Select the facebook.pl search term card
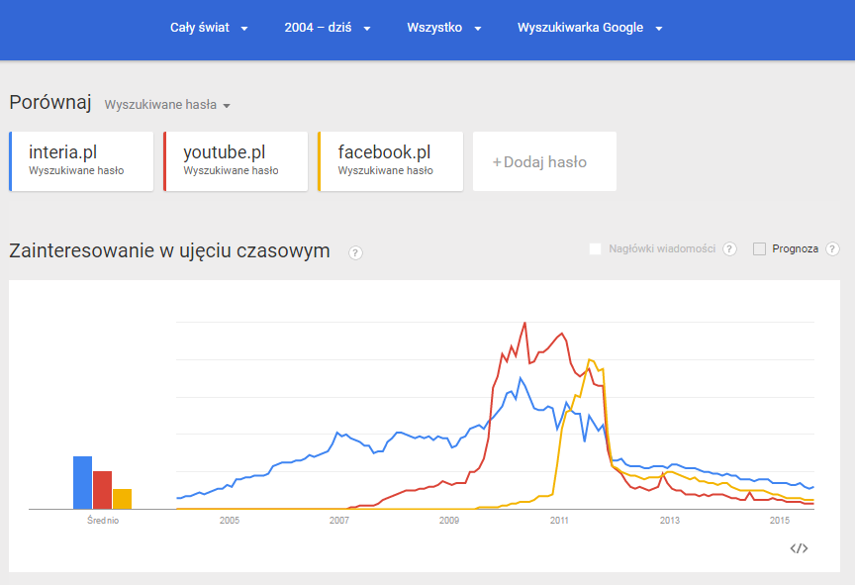Image resolution: width=855 pixels, height=585 pixels. (x=390, y=161)
